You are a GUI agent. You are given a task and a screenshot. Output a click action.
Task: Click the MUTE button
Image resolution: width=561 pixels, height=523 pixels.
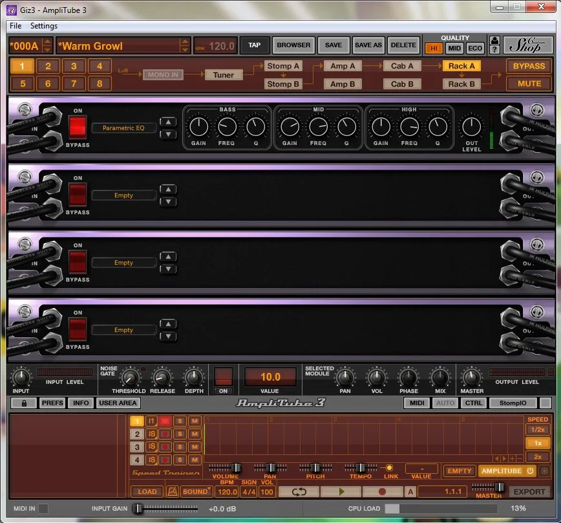click(529, 83)
